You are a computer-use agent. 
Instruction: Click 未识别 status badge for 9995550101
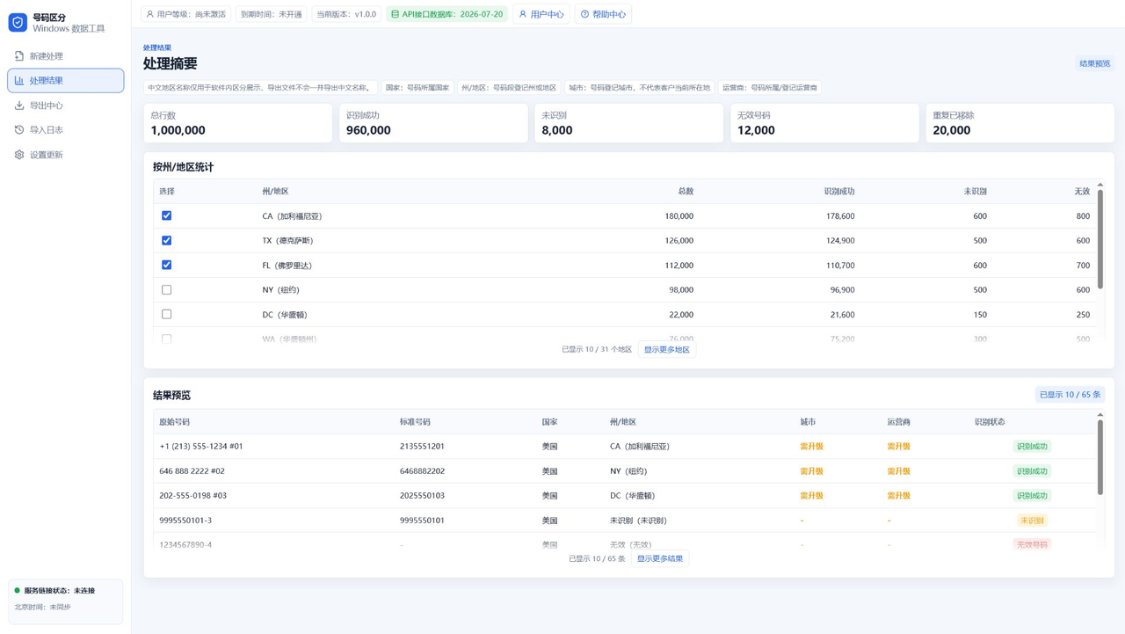click(x=1032, y=521)
